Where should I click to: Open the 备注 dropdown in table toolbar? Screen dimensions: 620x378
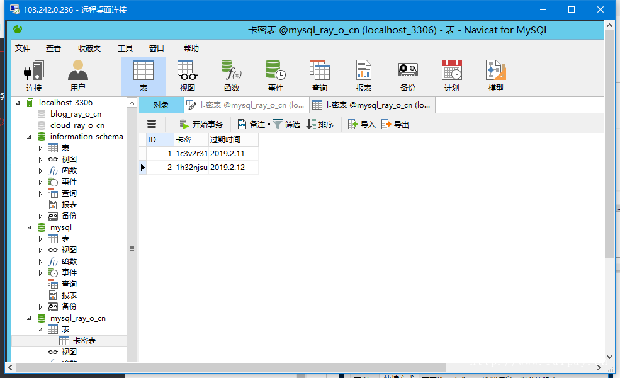point(254,125)
